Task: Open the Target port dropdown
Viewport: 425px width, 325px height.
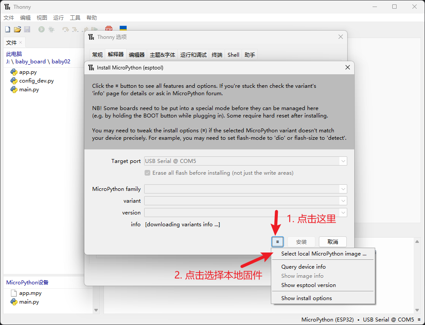Action: coord(343,161)
